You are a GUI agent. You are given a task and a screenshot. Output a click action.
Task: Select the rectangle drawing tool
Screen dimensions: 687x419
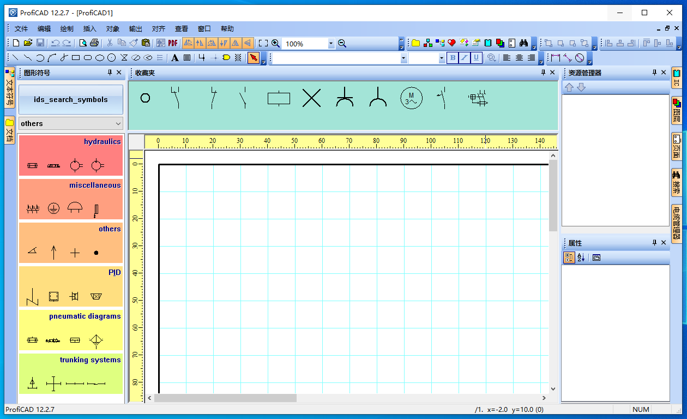coord(76,58)
